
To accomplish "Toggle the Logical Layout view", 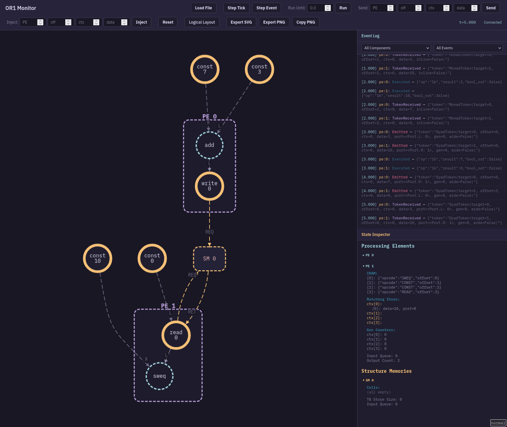I will click(x=202, y=22).
